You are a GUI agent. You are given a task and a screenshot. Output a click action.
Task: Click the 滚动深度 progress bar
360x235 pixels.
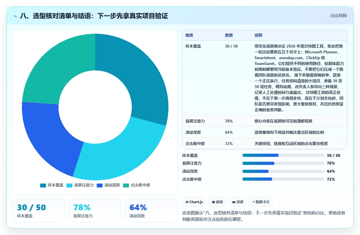283,171
